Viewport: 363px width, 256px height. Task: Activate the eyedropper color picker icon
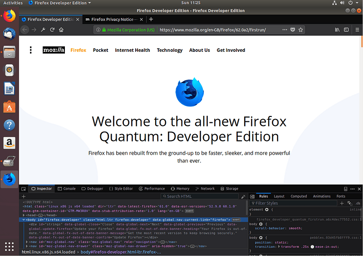(243, 196)
